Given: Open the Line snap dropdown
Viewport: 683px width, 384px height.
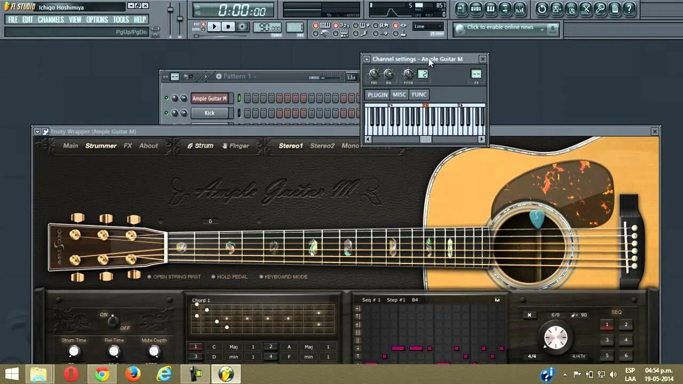Looking at the screenshot, I should click(x=428, y=27).
